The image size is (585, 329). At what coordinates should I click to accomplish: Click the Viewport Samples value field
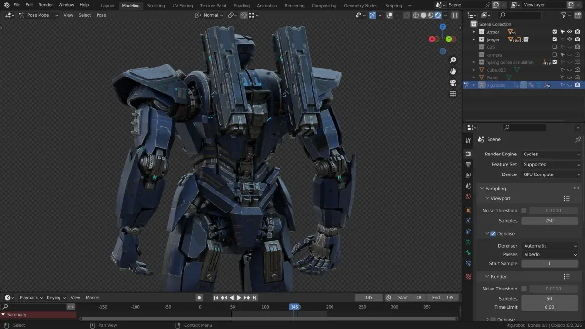pos(549,221)
